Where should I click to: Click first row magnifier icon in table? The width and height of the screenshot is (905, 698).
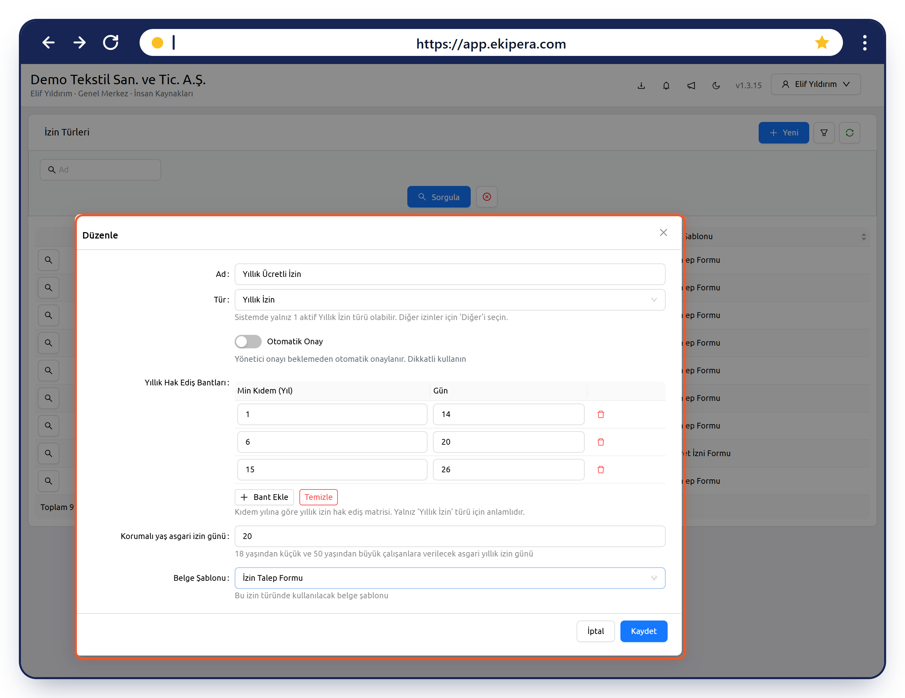49,260
